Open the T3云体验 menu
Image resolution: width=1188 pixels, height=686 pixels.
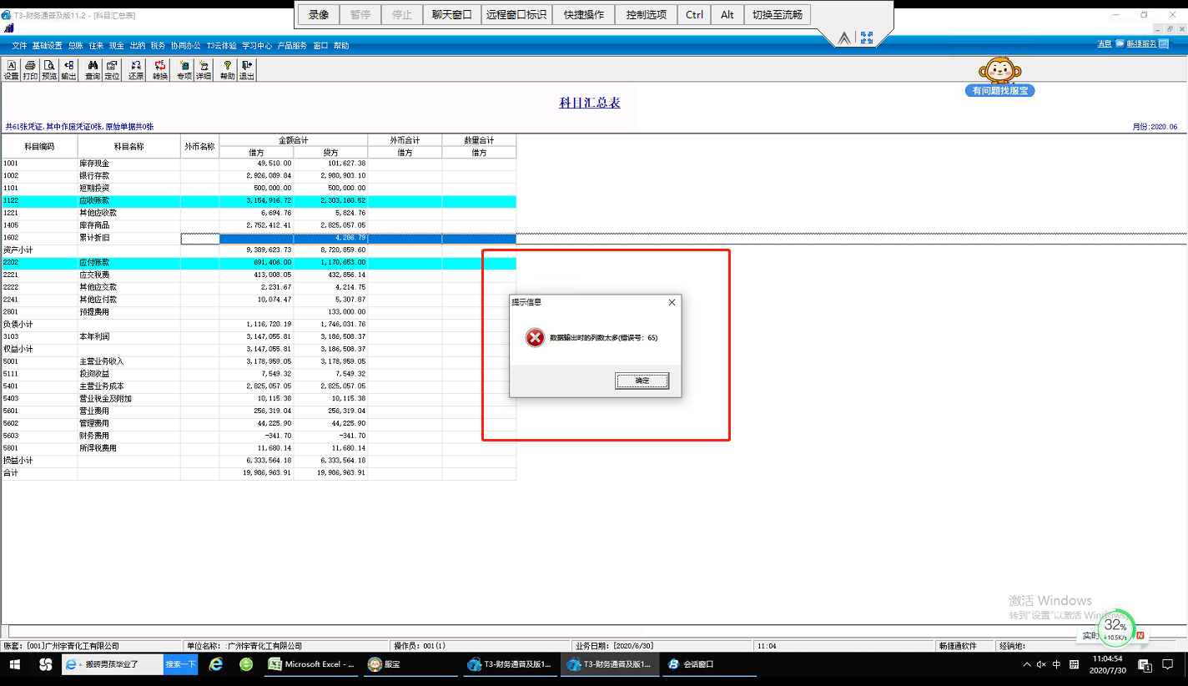[222, 46]
